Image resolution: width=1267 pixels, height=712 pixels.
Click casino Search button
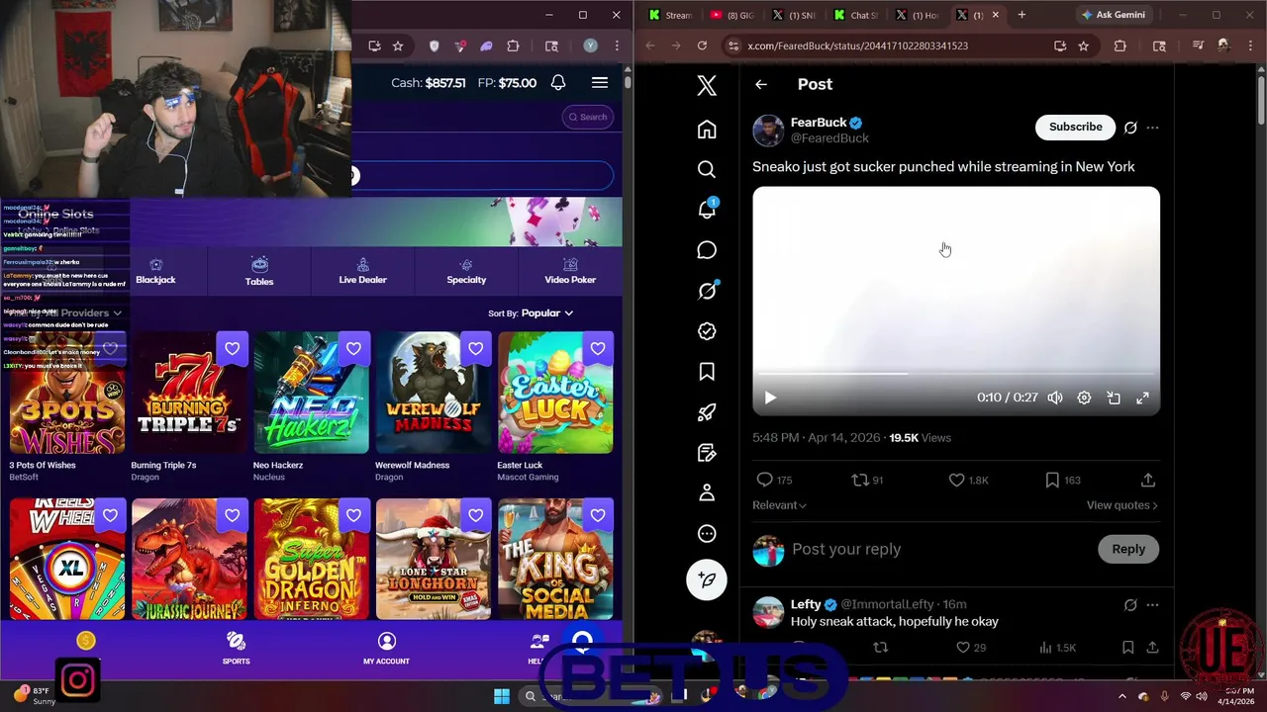click(x=587, y=117)
